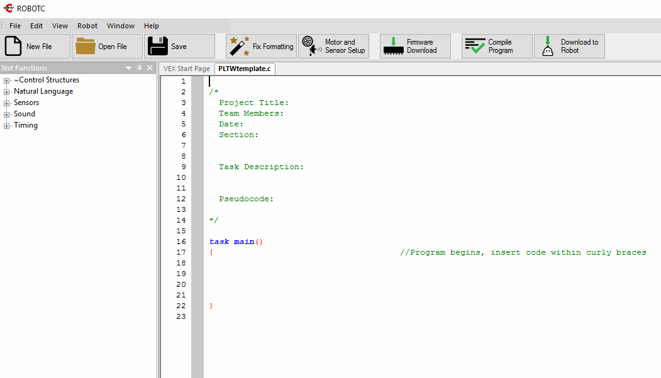This screenshot has width=661, height=378.
Task: Click the Save floppy disk icon
Action: point(157,47)
